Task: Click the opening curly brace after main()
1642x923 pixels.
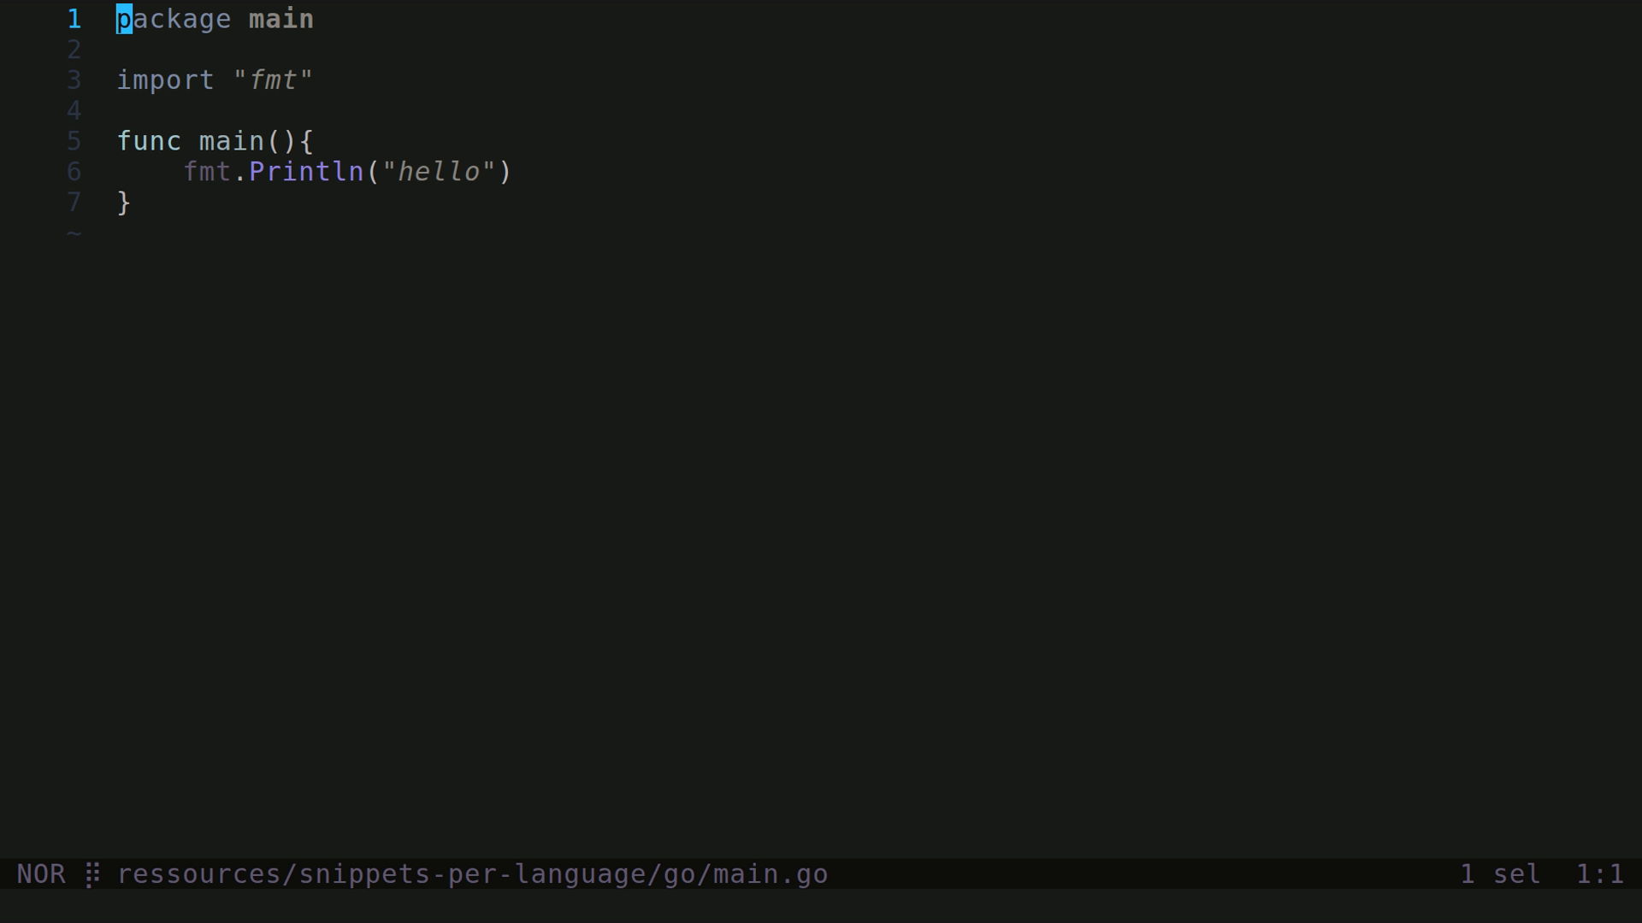Action: [x=307, y=141]
